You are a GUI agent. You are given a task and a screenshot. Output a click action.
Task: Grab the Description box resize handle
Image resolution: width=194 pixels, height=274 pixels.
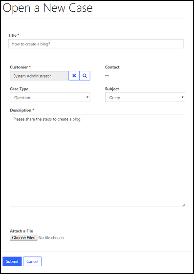point(184,205)
